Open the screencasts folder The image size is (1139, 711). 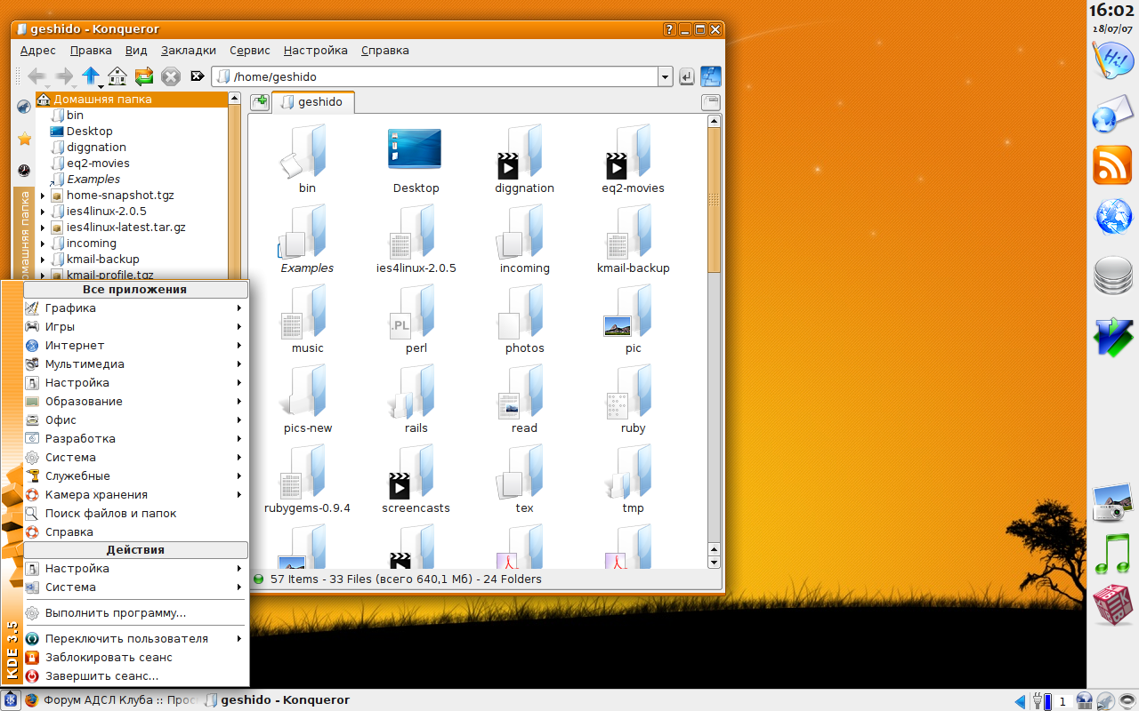coord(416,482)
